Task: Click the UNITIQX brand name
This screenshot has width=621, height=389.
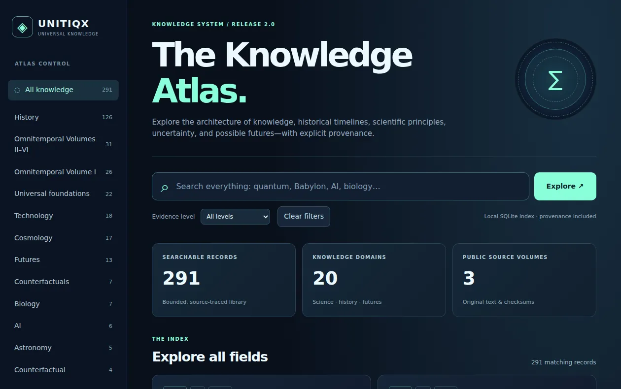Action: point(64,24)
